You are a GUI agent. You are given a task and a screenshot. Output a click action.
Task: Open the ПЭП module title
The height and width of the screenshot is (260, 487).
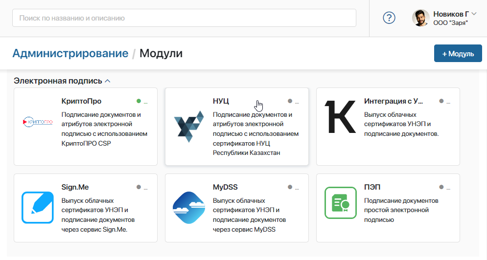[372, 187]
